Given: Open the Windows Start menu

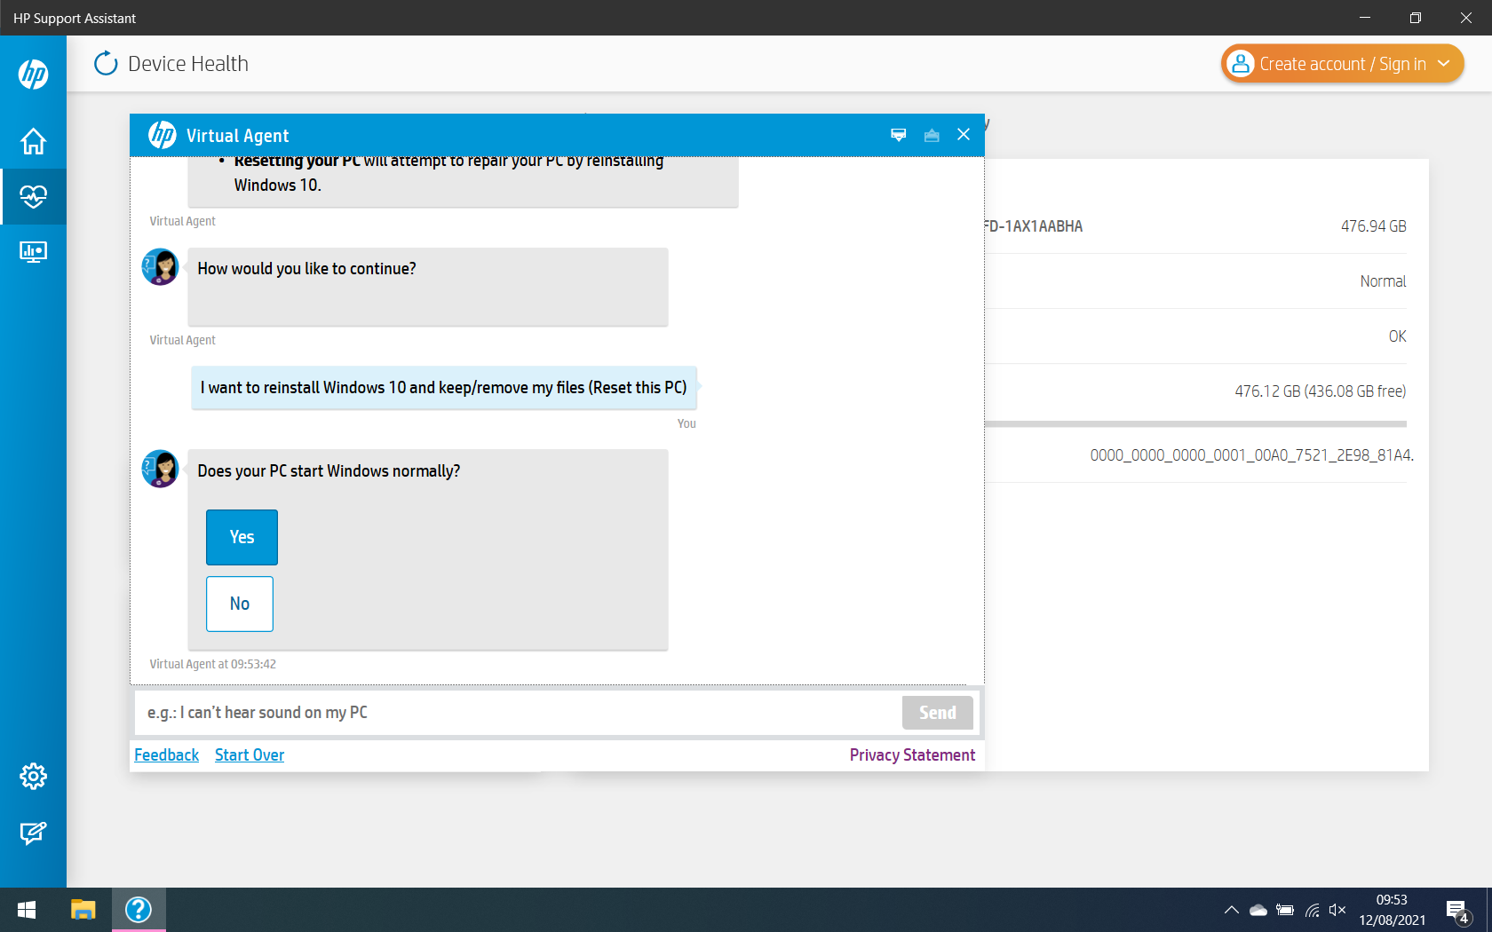Looking at the screenshot, I should tap(27, 910).
